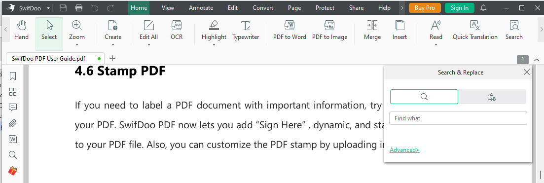544x183 pixels.
Task: Switch to the Edit tab
Action: click(x=233, y=7)
